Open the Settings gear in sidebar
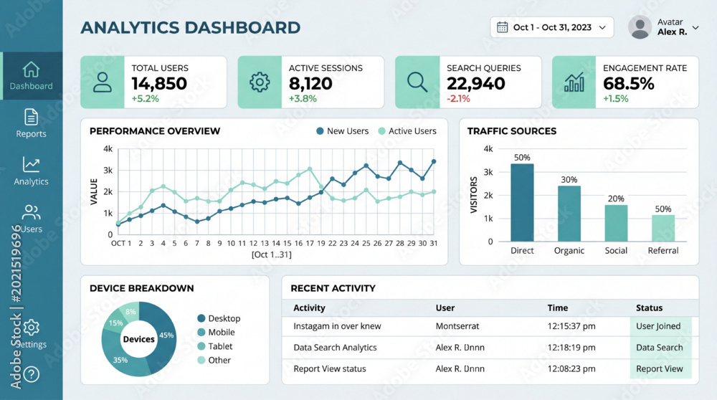 (x=31, y=328)
